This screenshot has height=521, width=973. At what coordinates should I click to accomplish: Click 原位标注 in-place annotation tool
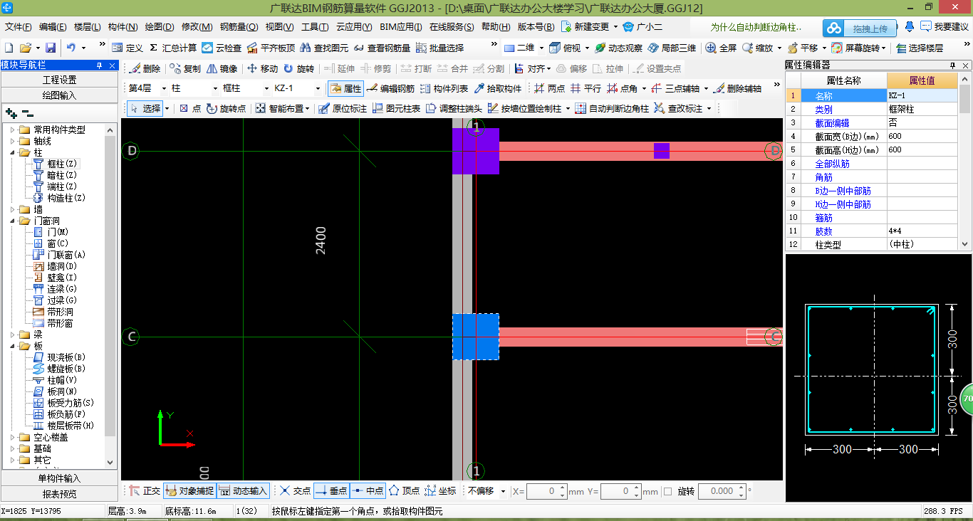[343, 108]
